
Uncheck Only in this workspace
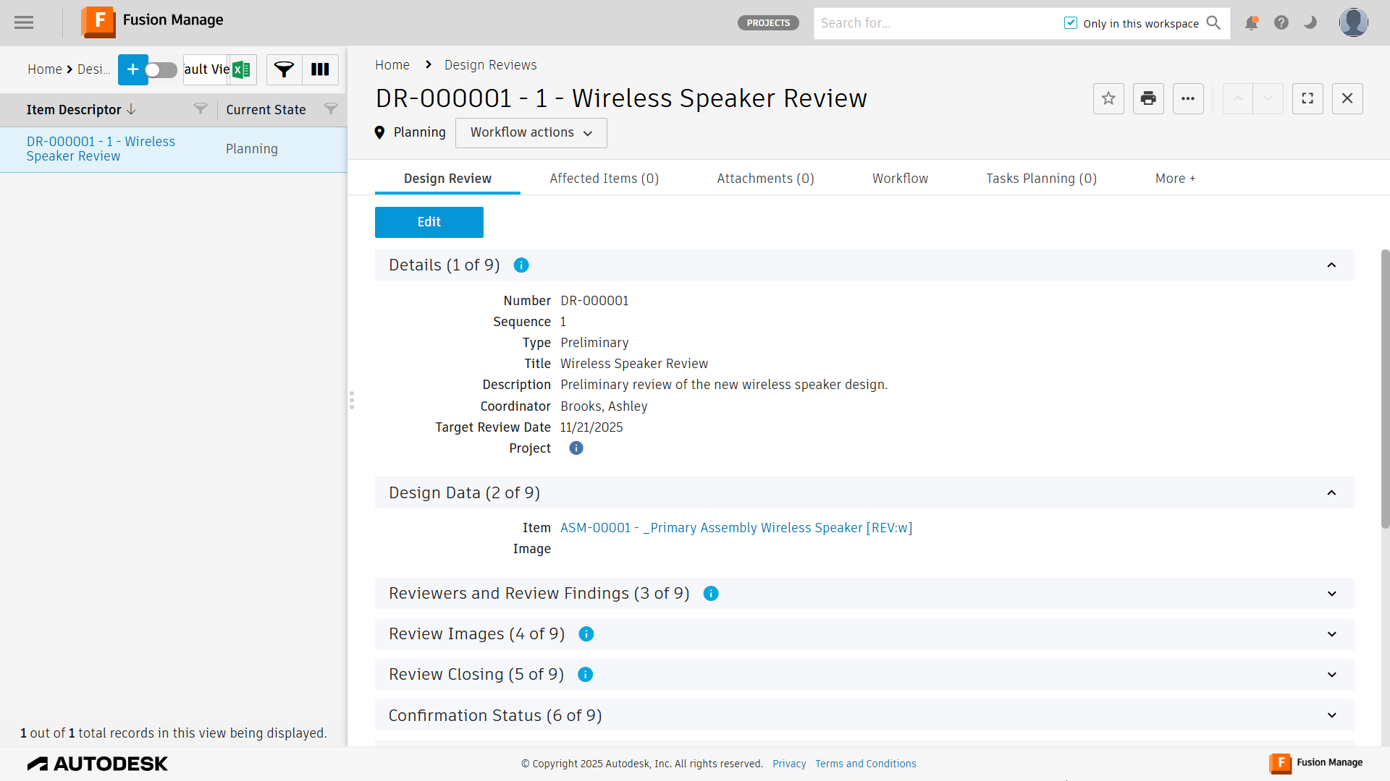pos(1070,22)
